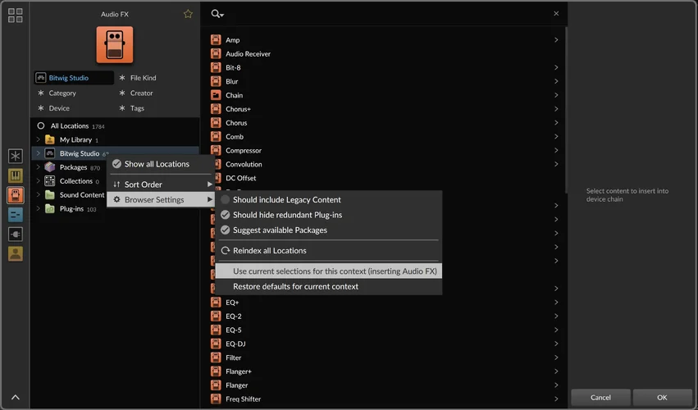This screenshot has height=410, width=698.
Task: Open the grid overview icon
Action: [x=15, y=15]
